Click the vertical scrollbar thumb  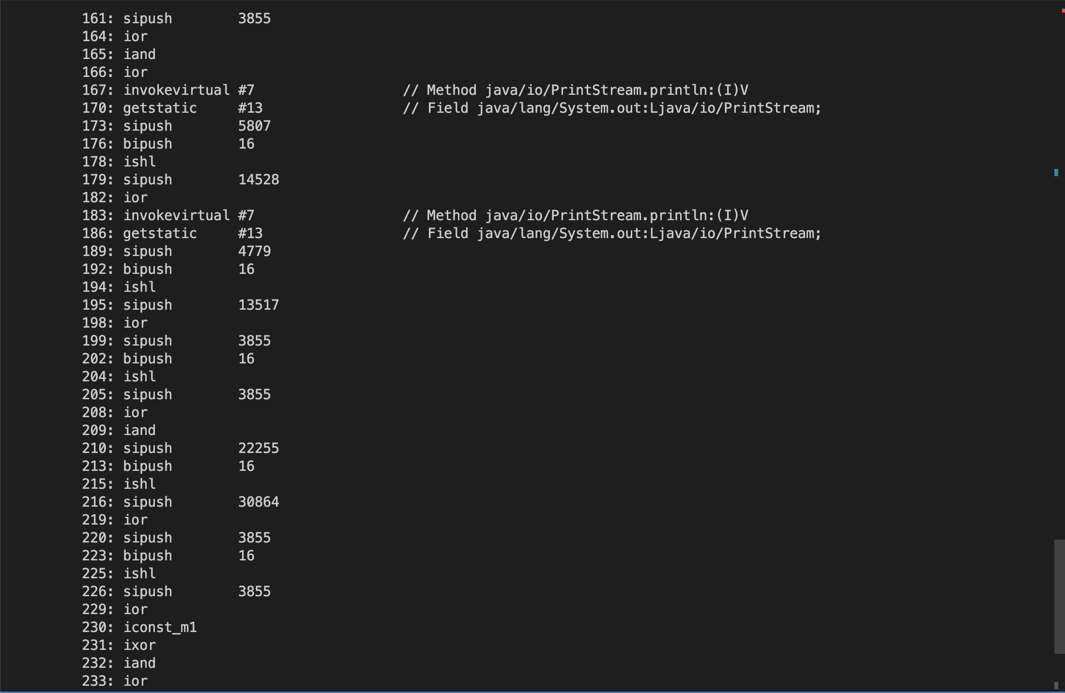[1059, 596]
